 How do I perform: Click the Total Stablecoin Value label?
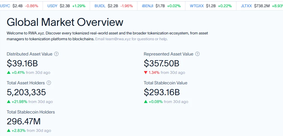(x=166, y=83)
